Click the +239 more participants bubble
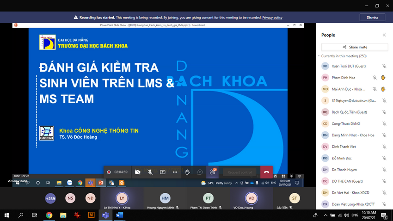Viewport: 393px width, 221px height. tap(50, 198)
